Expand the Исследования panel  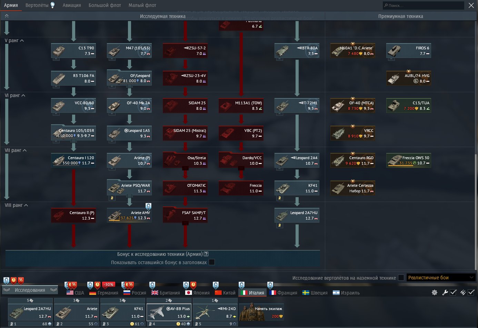pos(30,290)
